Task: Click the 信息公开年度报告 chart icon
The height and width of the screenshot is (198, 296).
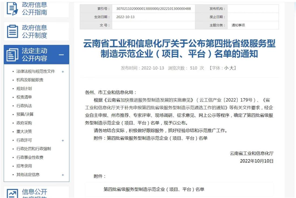Action: [x=12, y=193]
